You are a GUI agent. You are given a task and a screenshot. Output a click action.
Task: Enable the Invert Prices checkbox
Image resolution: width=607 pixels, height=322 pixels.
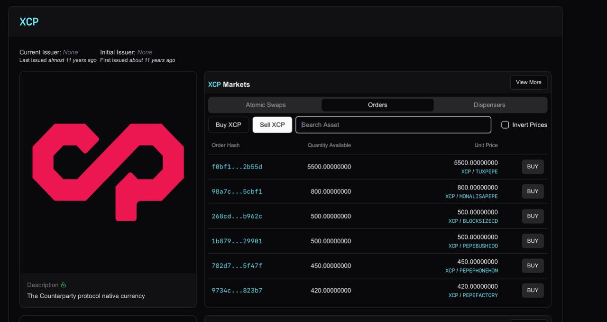coord(505,125)
